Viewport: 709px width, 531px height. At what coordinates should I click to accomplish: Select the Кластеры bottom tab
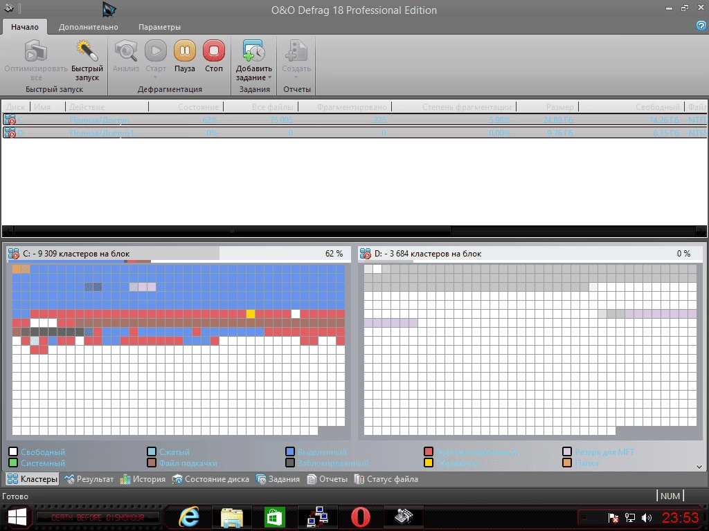click(x=33, y=478)
